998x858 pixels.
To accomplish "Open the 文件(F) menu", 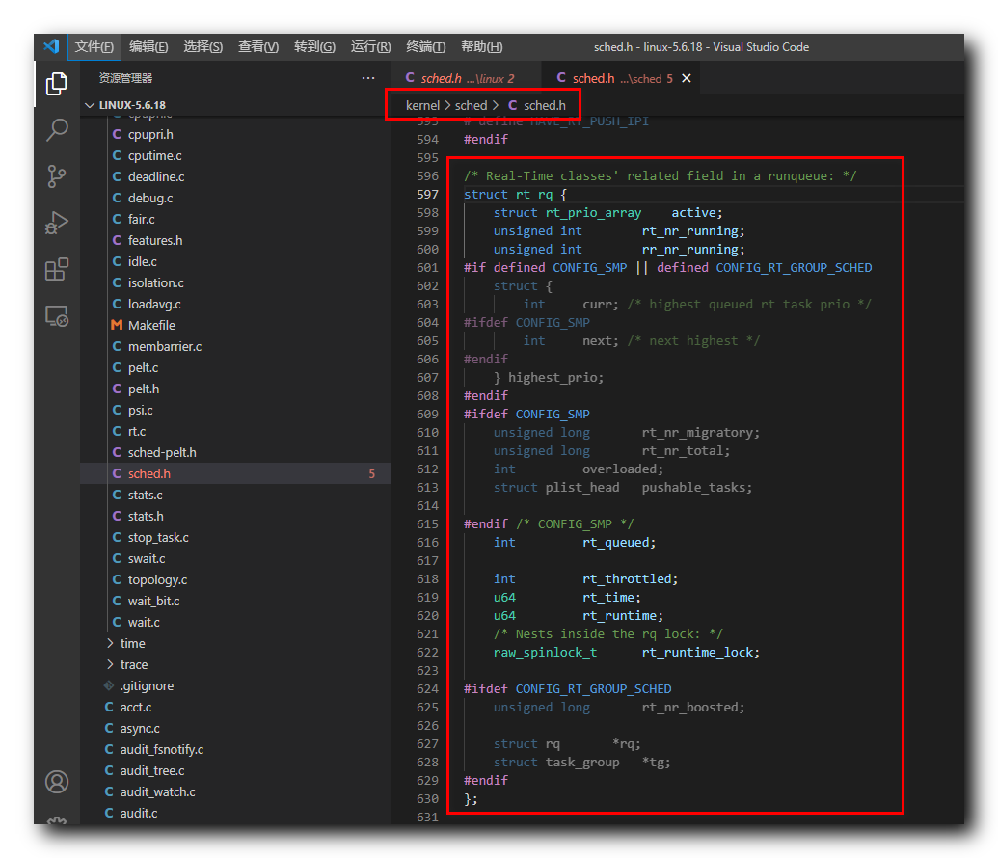I will tap(94, 47).
